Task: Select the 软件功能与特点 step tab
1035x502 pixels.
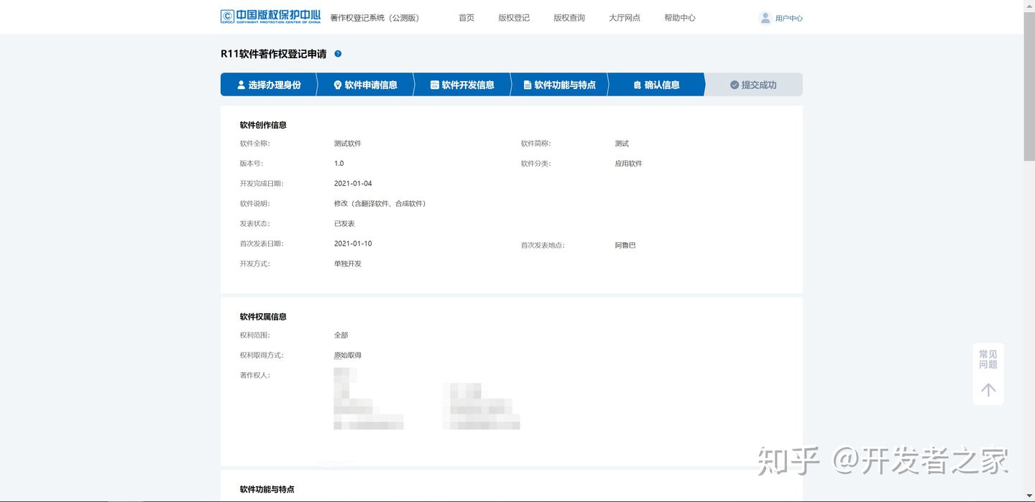Action: tap(559, 85)
